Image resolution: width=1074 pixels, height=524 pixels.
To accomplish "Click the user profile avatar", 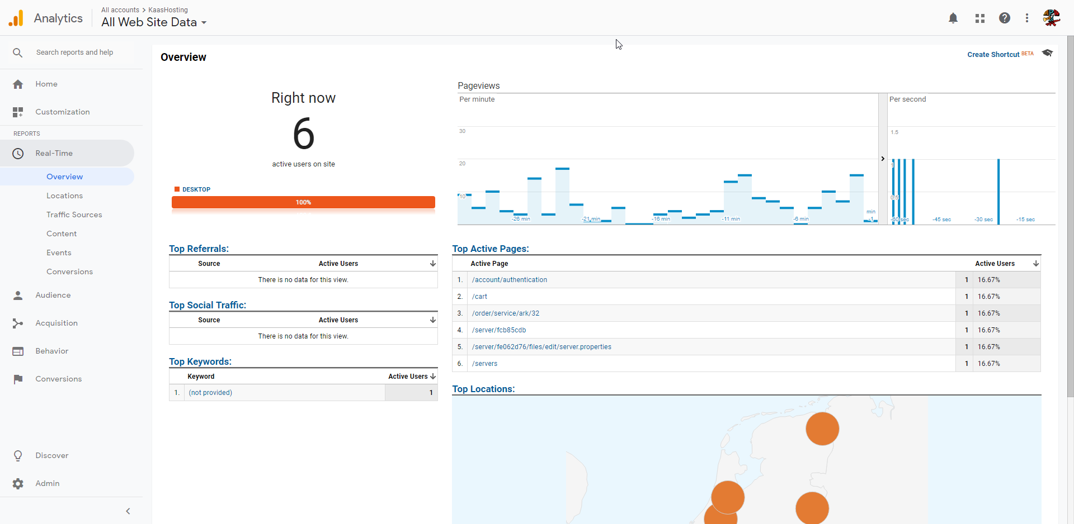I will click(1051, 18).
